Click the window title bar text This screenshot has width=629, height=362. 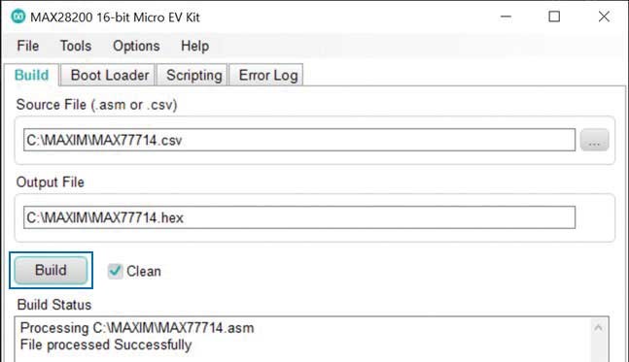[x=115, y=17]
